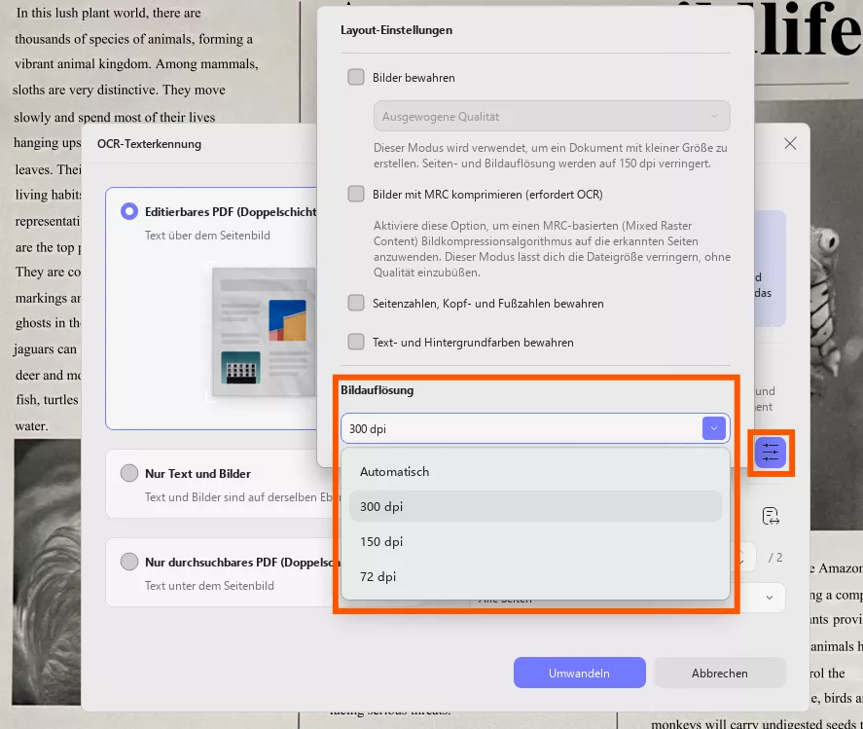Click the OCR-Texterkennung dialog title
The width and height of the screenshot is (863, 729).
point(149,144)
